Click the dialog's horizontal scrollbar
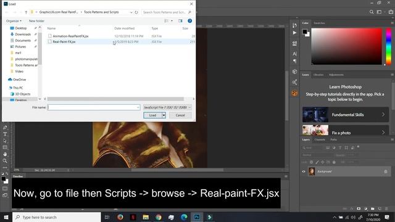Screen dimensions: 395x222 point(115,99)
